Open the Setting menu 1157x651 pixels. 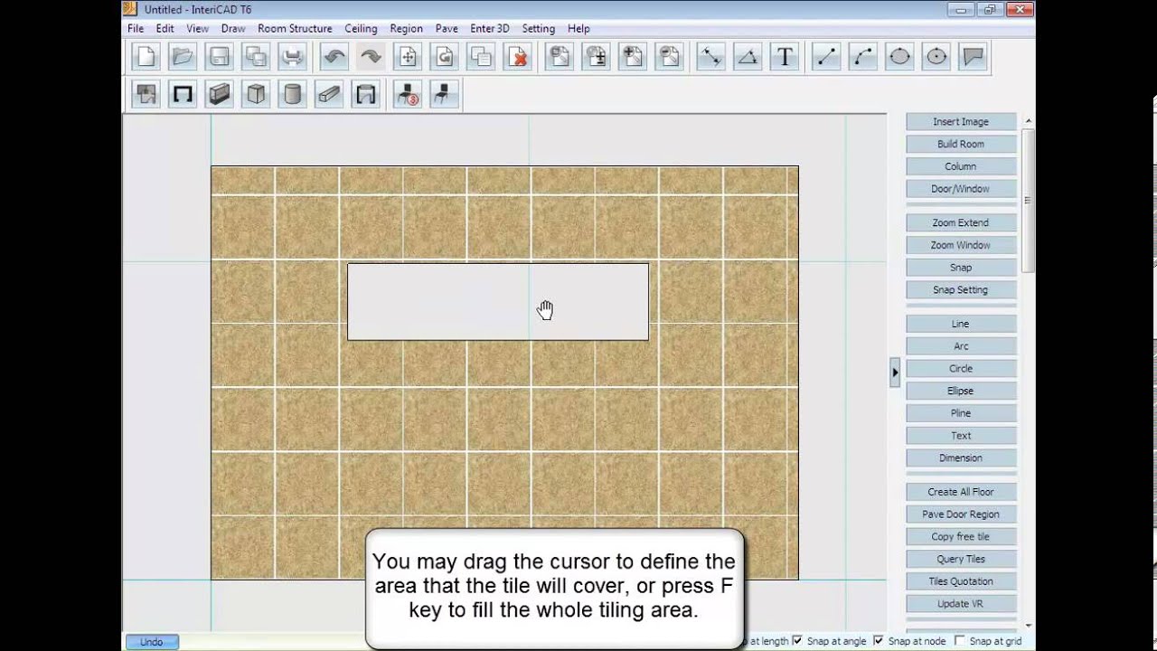click(x=539, y=29)
